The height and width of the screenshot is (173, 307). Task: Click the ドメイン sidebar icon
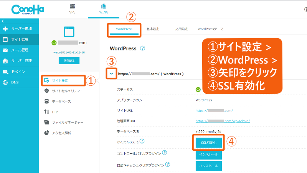click(5, 72)
